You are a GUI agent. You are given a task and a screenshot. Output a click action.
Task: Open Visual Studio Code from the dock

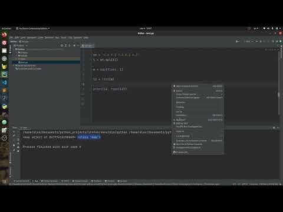(x=4, y=82)
